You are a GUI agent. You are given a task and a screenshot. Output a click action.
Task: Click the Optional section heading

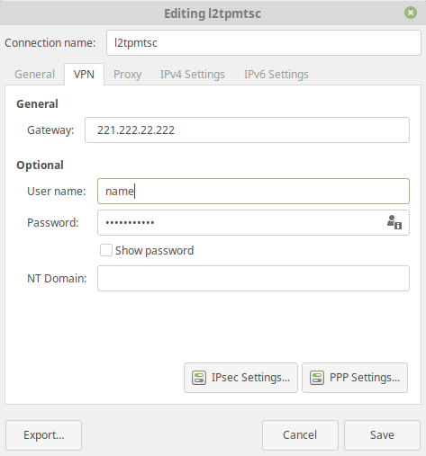40,165
